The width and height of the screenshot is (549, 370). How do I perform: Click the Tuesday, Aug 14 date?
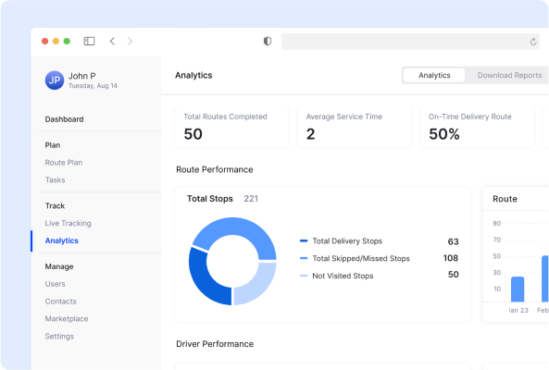click(93, 86)
